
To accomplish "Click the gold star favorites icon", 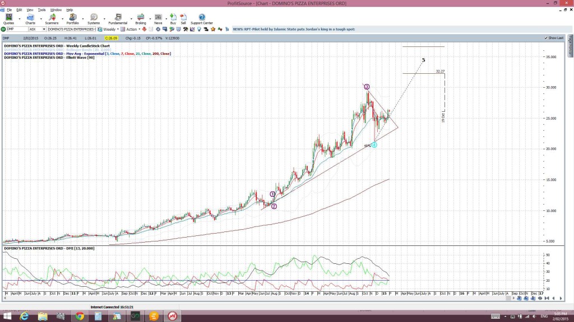I will pyautogui.click(x=214, y=29).
